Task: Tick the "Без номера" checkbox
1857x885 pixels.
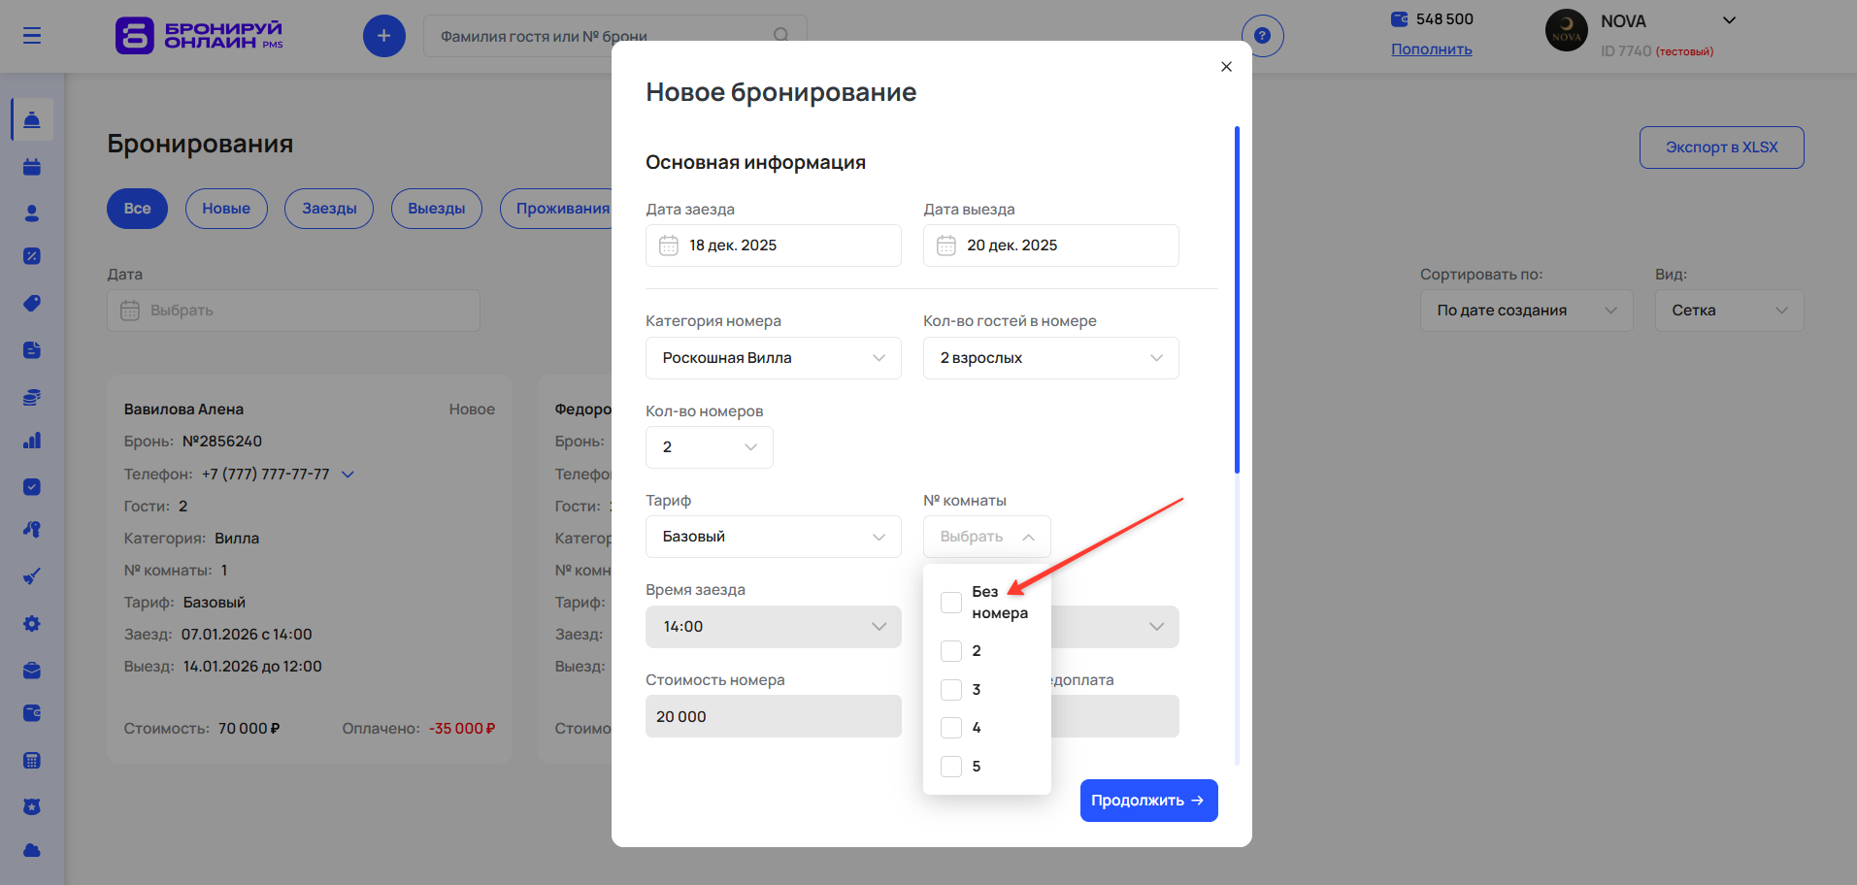Action: click(x=951, y=603)
